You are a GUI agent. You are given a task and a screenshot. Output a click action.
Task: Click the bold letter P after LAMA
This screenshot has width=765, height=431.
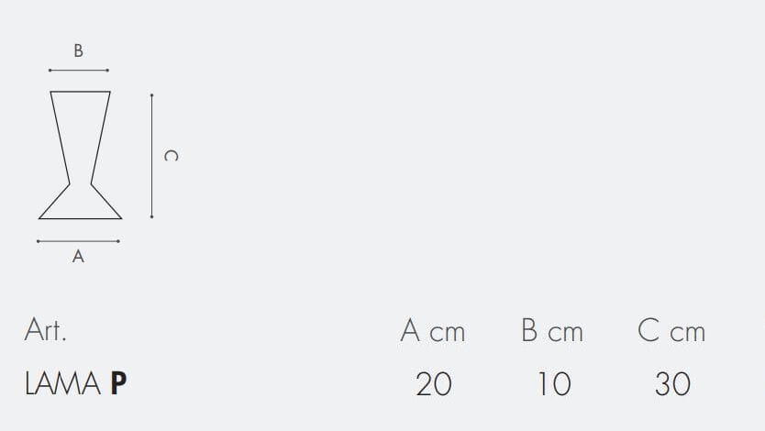[118, 383]
